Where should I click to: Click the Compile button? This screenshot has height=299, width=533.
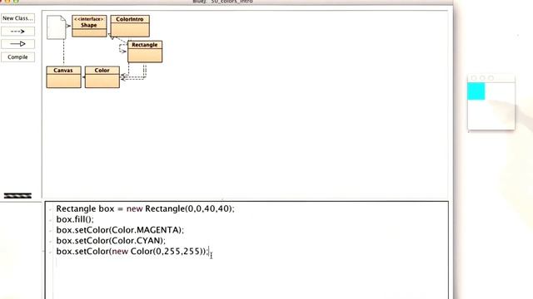coord(17,57)
